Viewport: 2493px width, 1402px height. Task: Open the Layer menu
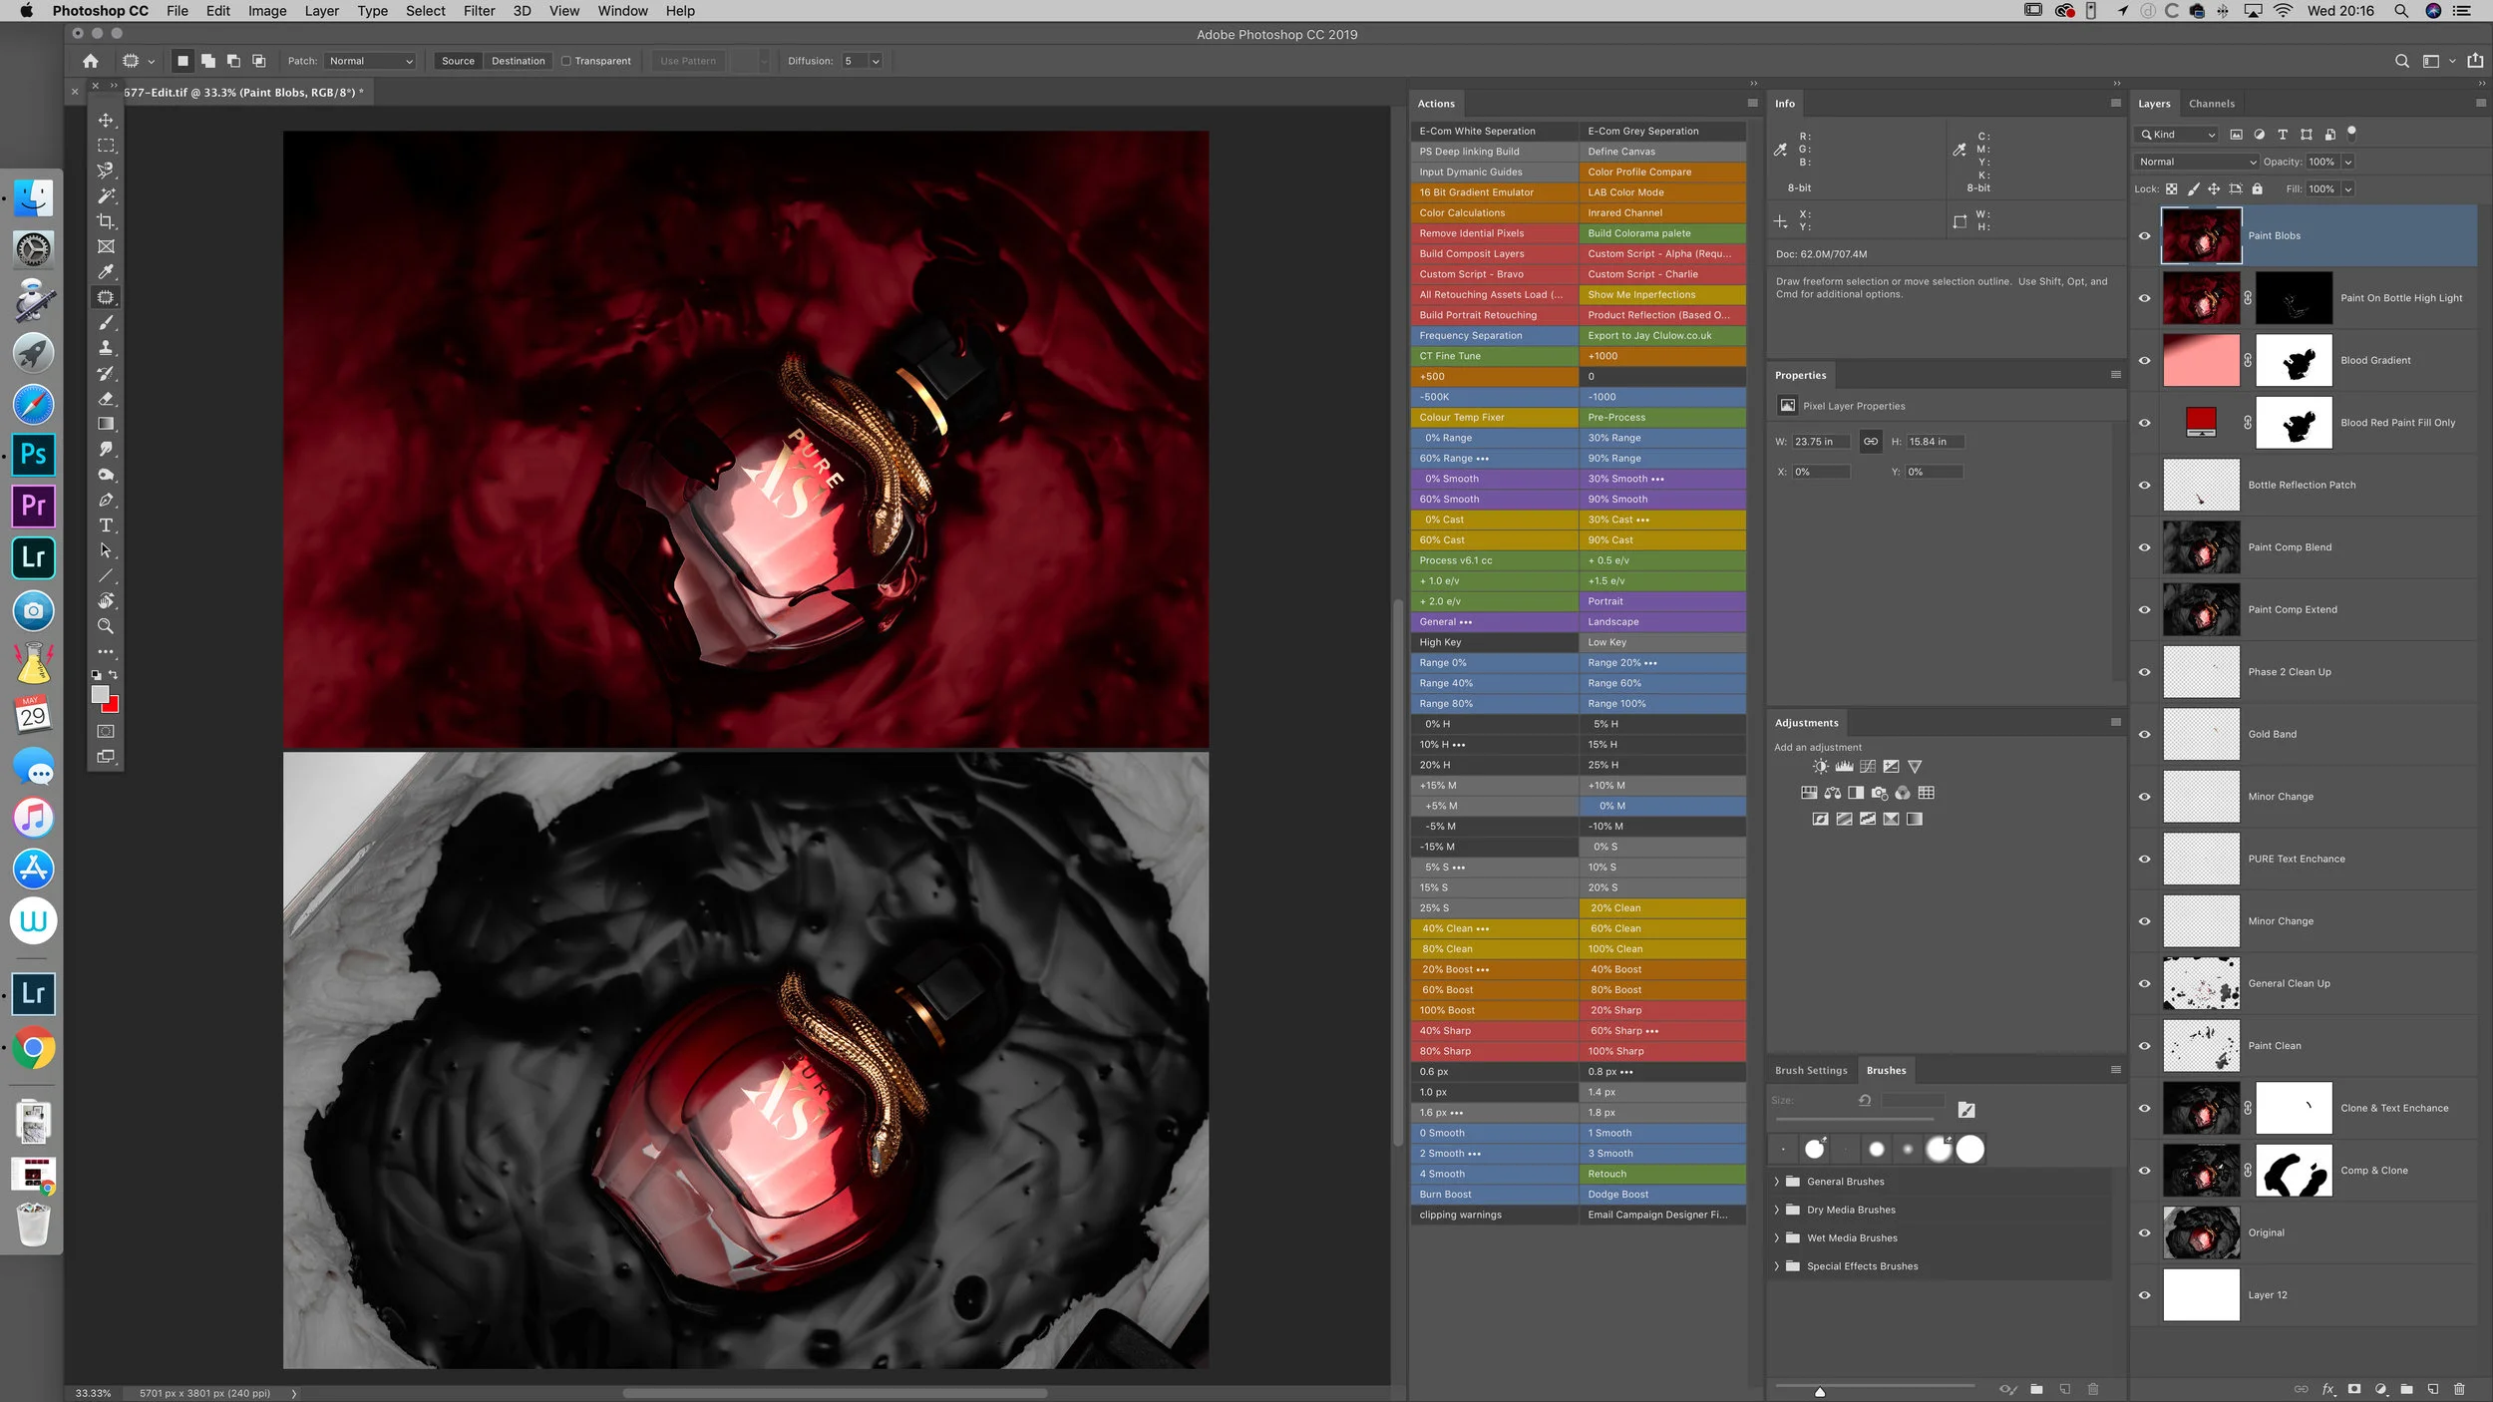click(321, 11)
